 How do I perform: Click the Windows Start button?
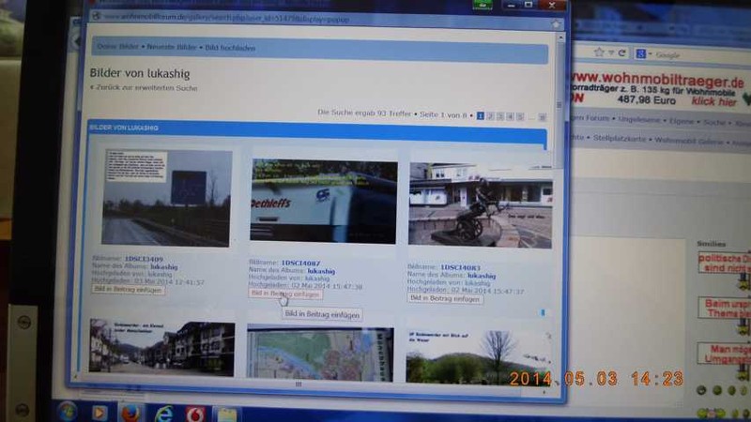click(68, 411)
